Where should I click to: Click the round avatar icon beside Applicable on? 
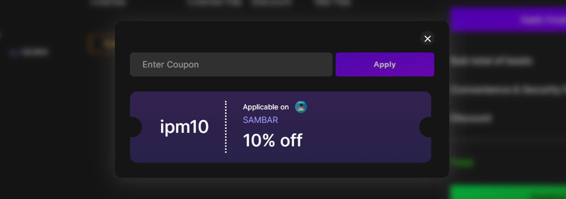(301, 107)
